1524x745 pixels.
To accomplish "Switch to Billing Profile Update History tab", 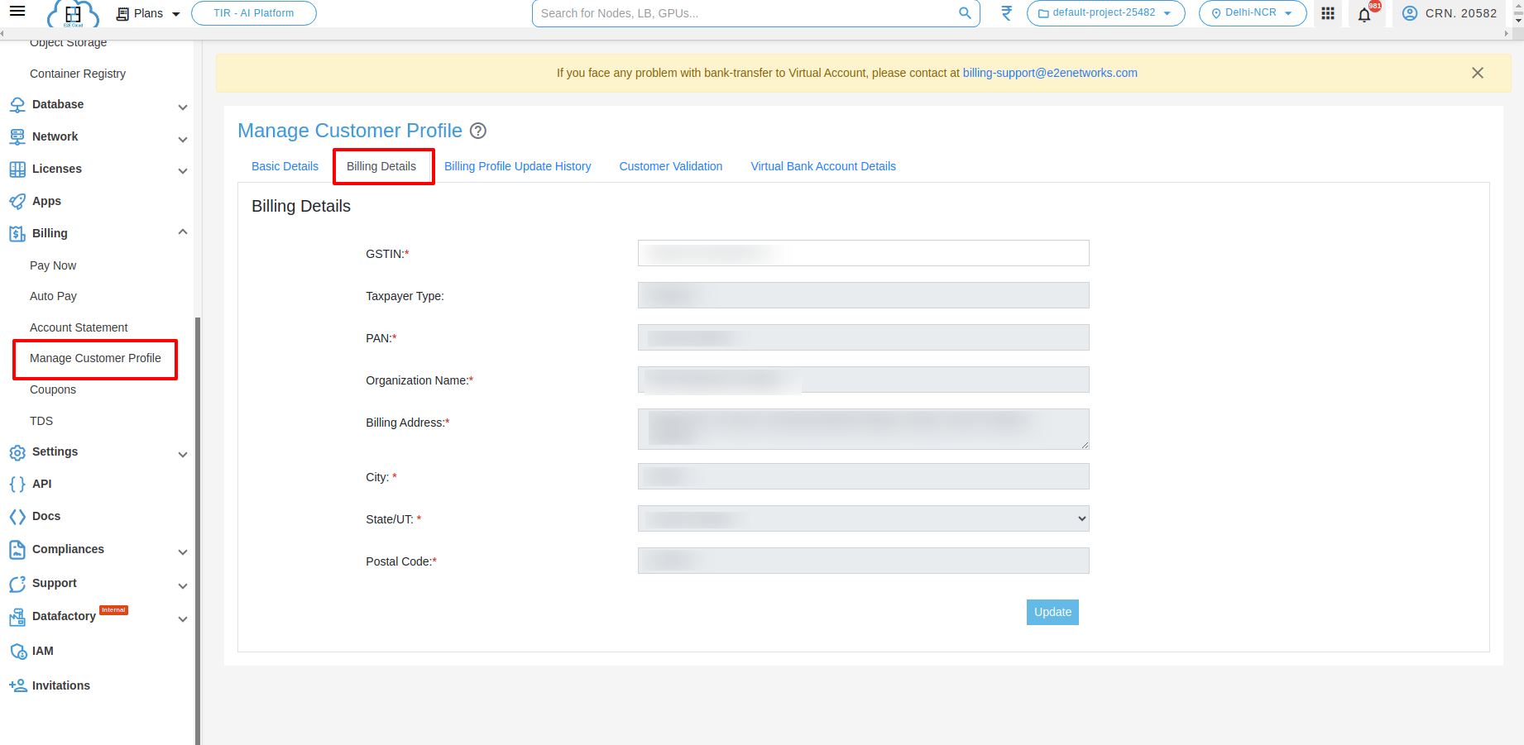I will [518, 166].
